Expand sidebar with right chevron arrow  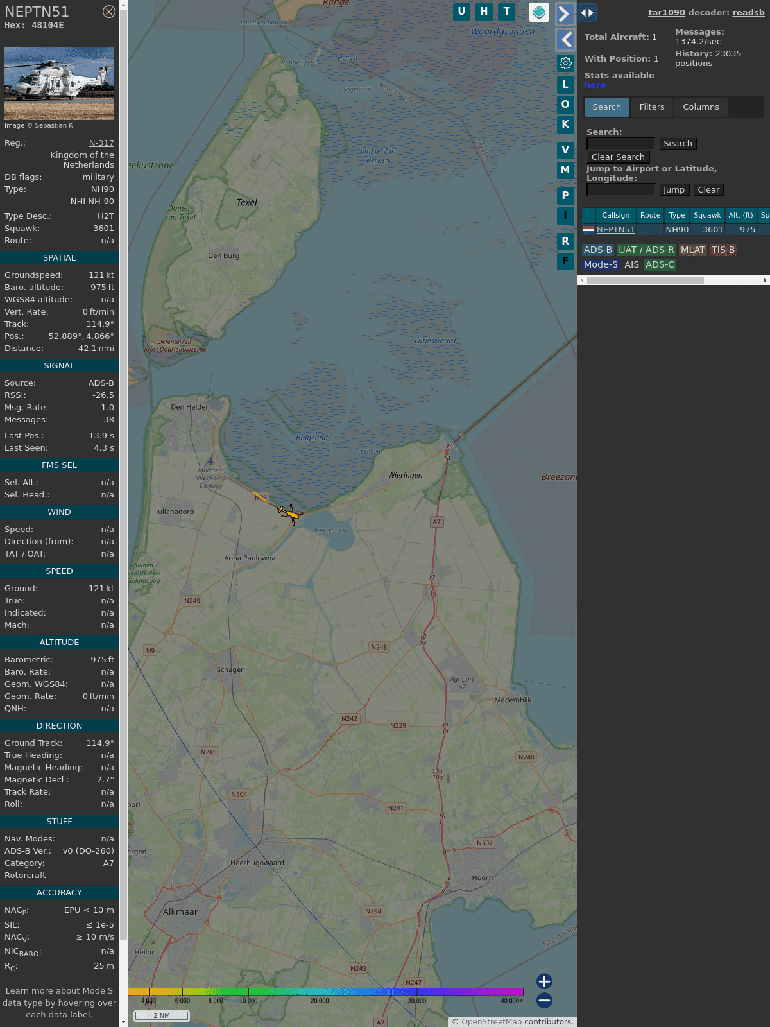(565, 13)
